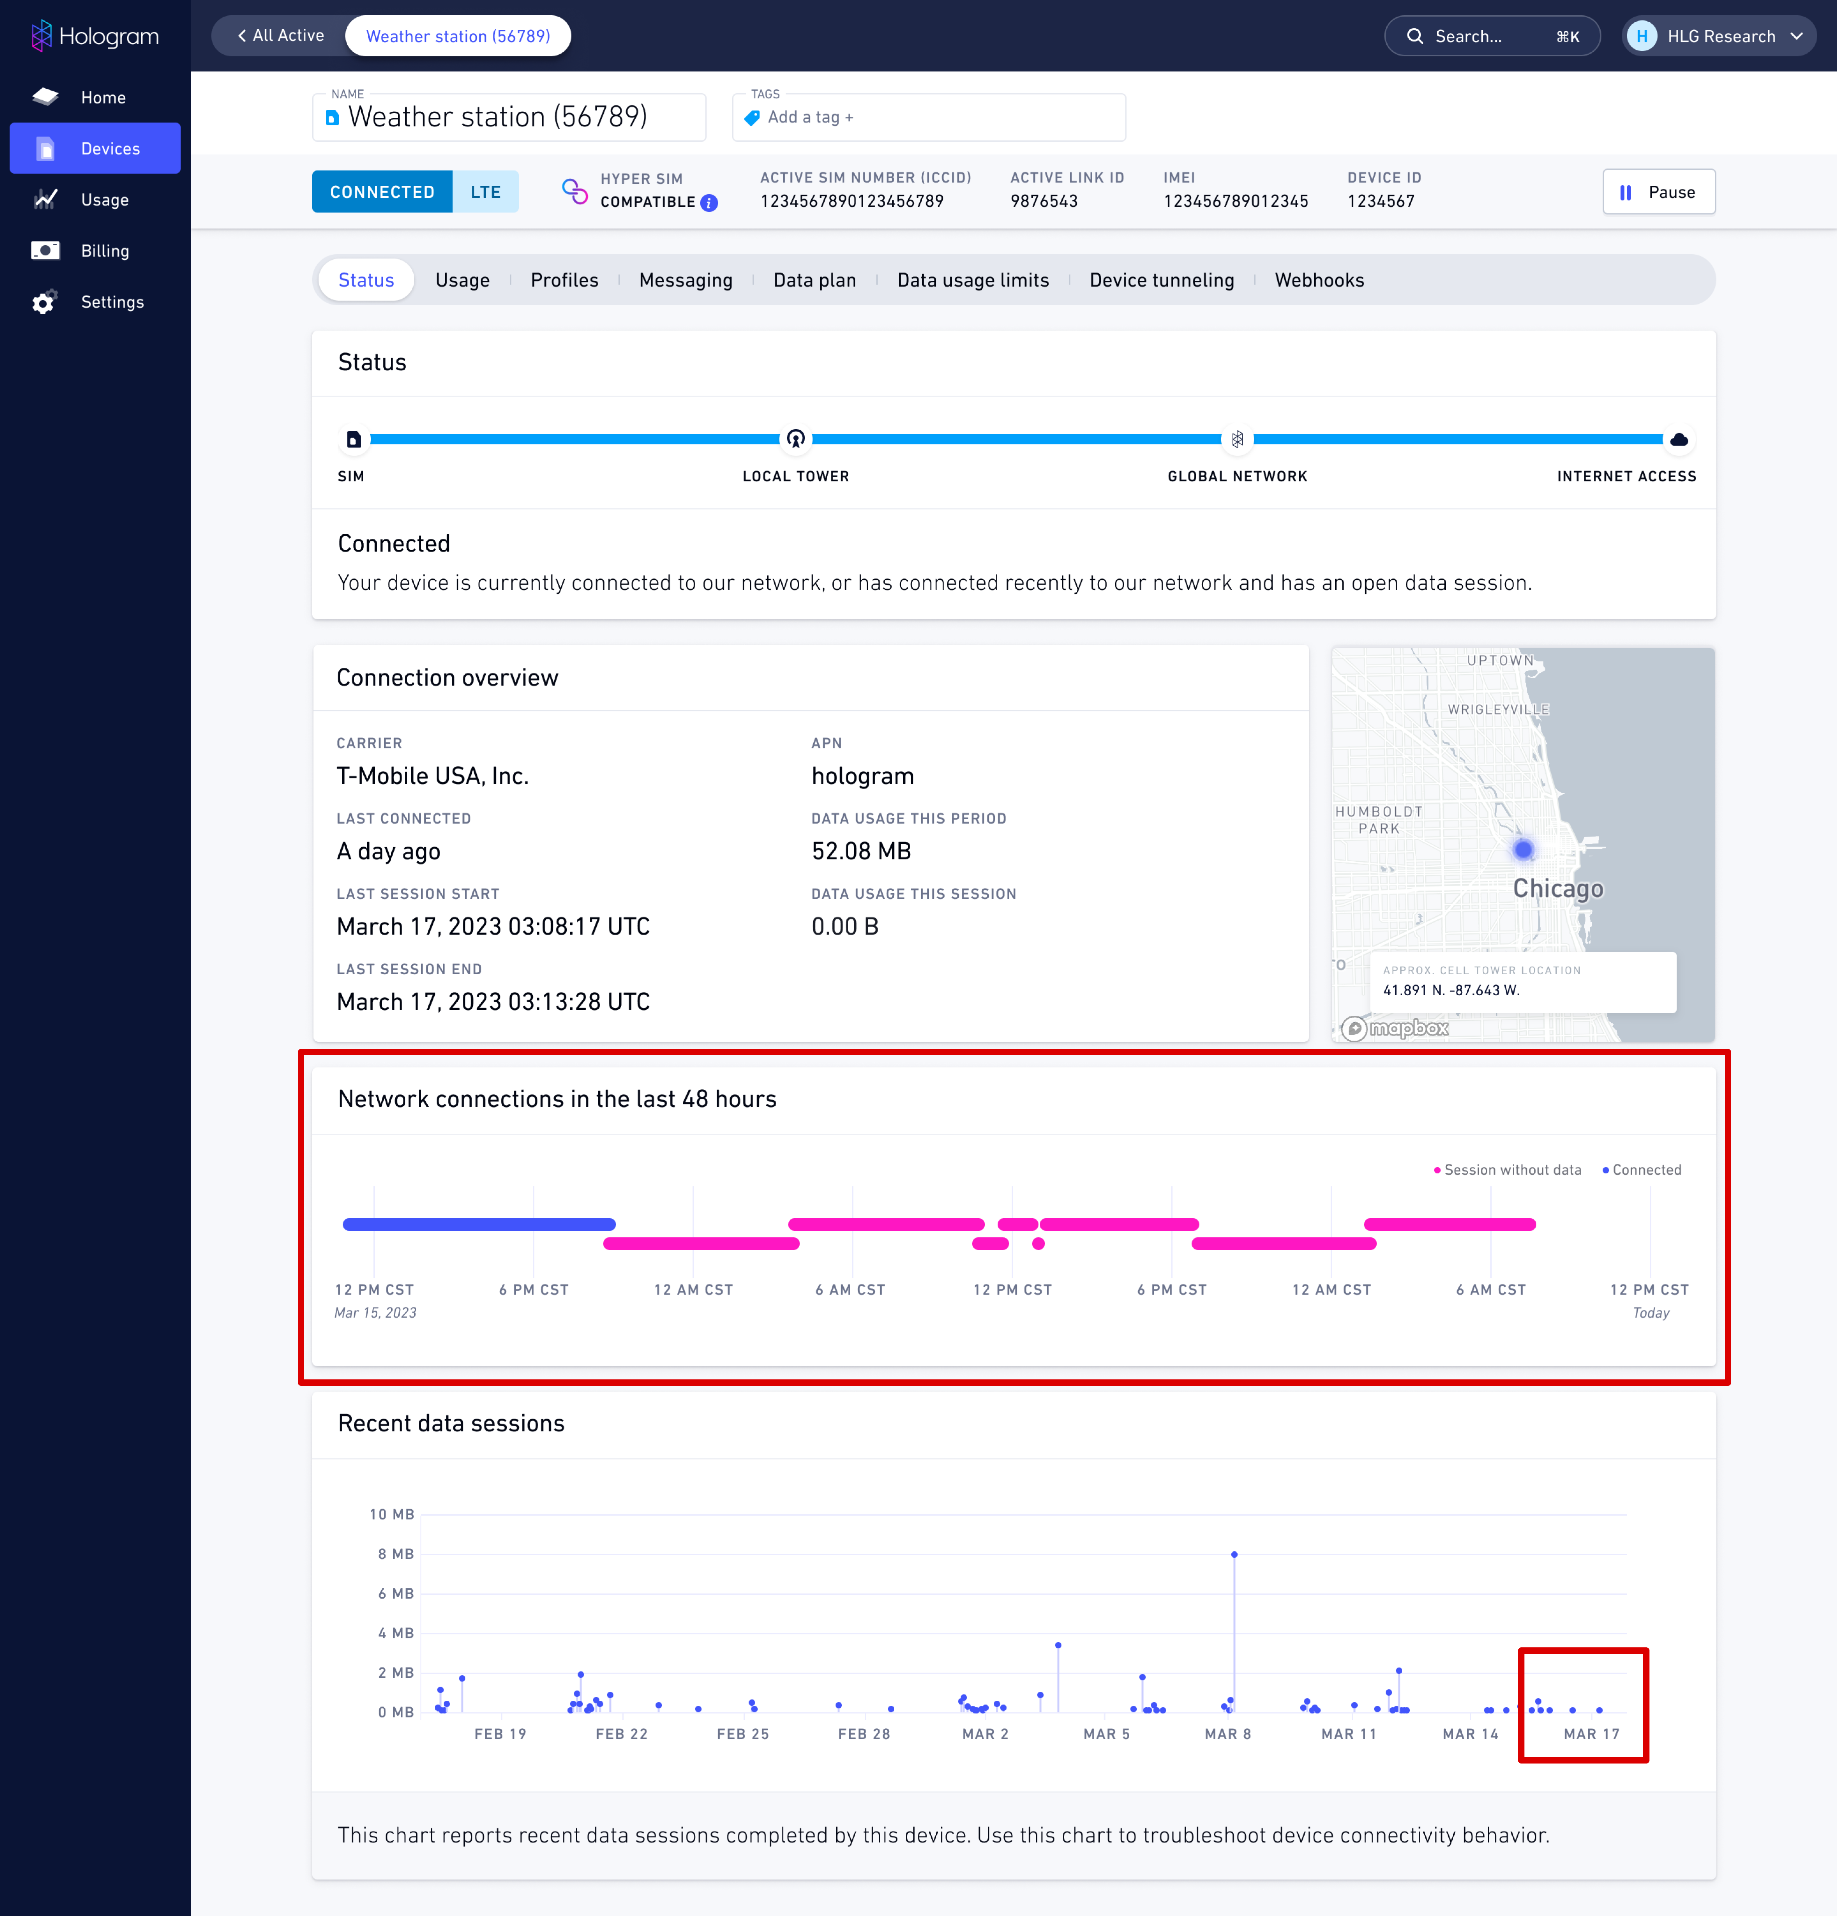Viewport: 1837px width, 1916px height.
Task: Switch to the Usage tab
Action: pyautogui.click(x=462, y=280)
